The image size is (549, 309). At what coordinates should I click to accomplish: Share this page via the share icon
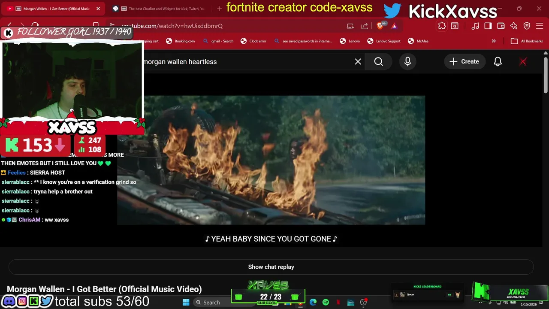[365, 26]
